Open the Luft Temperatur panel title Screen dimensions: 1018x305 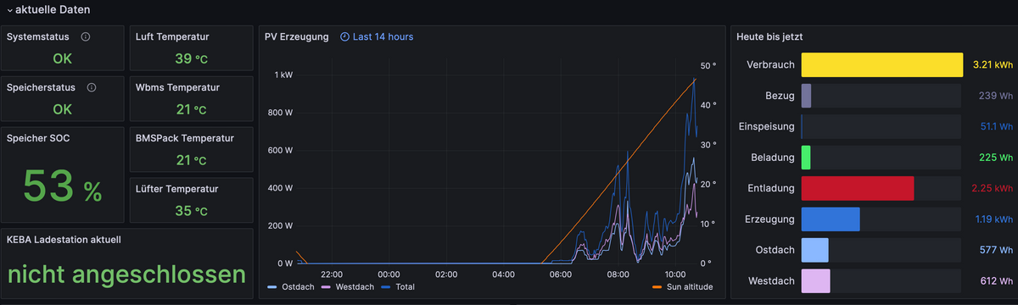coord(172,37)
